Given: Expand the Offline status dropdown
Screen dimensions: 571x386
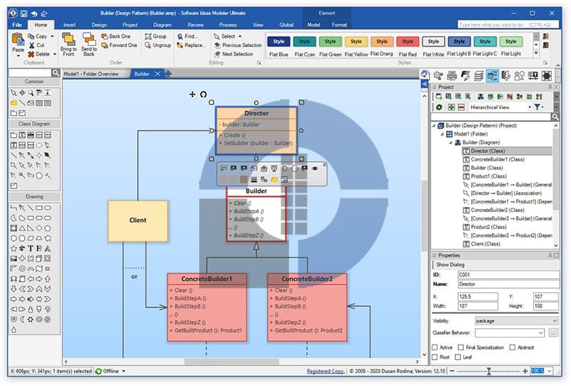Looking at the screenshot, I should (123, 371).
